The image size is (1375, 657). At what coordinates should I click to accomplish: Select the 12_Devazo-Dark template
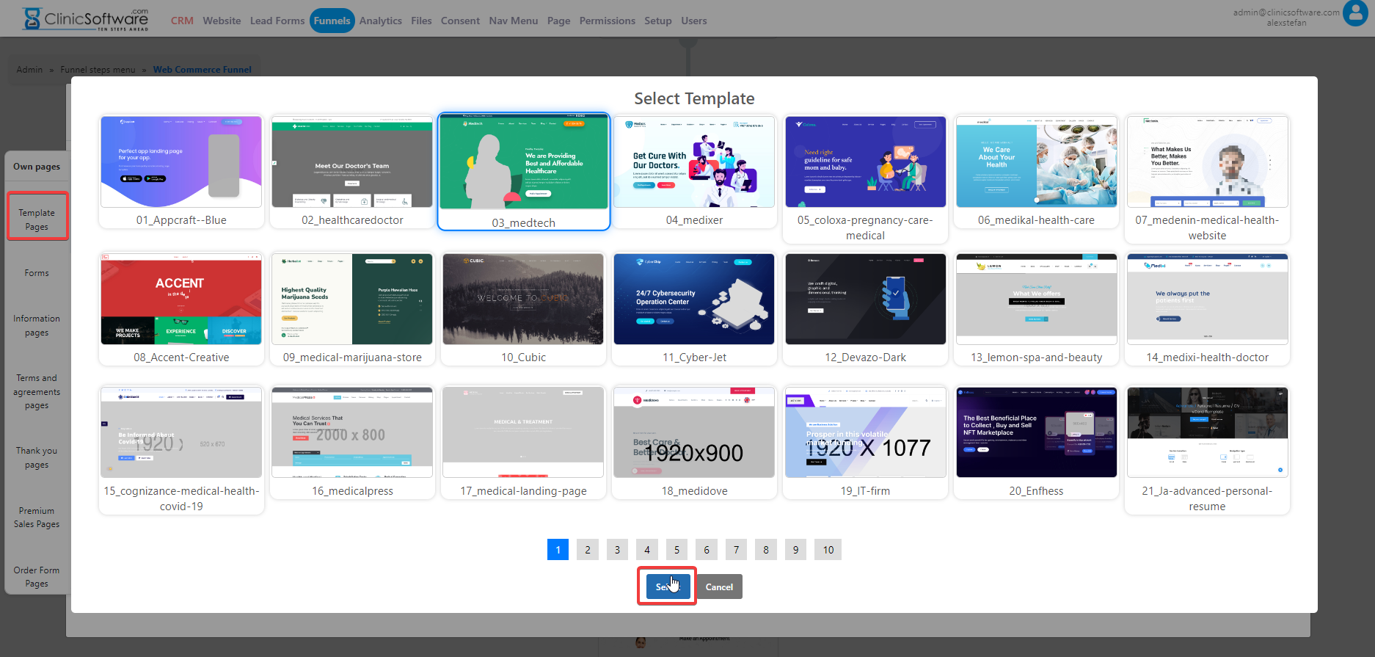coord(865,300)
